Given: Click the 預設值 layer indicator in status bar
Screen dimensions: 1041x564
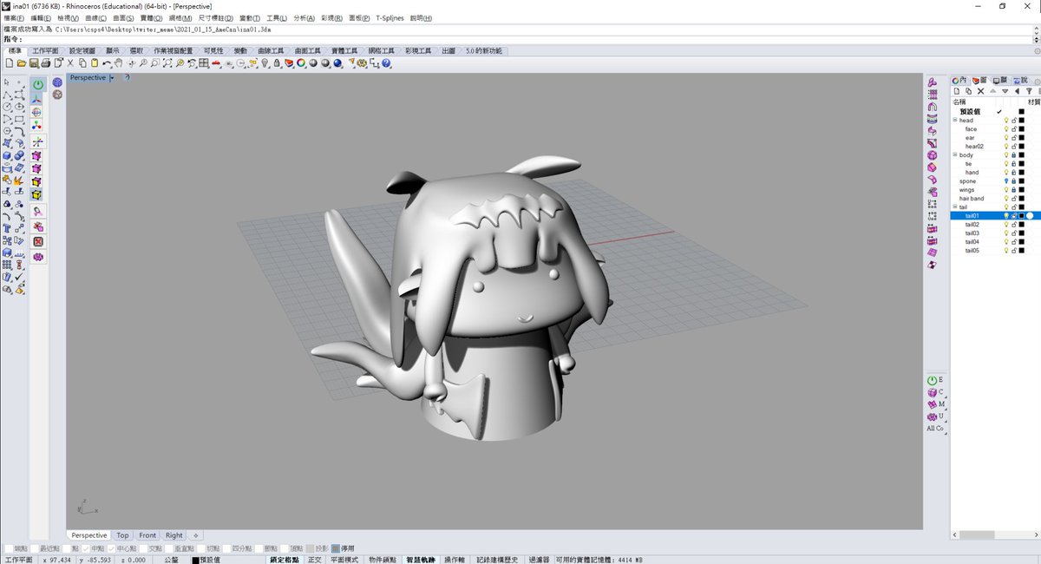Looking at the screenshot, I should click(x=206, y=560).
